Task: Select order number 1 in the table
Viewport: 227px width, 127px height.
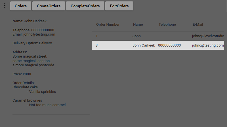Action: 97,36
